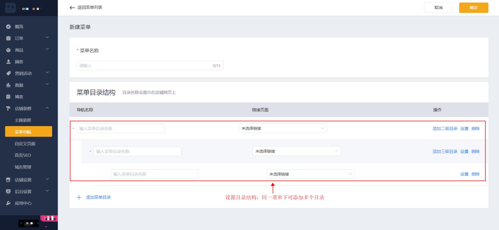Collapse the first-level menu directory row triangle

click(73, 128)
